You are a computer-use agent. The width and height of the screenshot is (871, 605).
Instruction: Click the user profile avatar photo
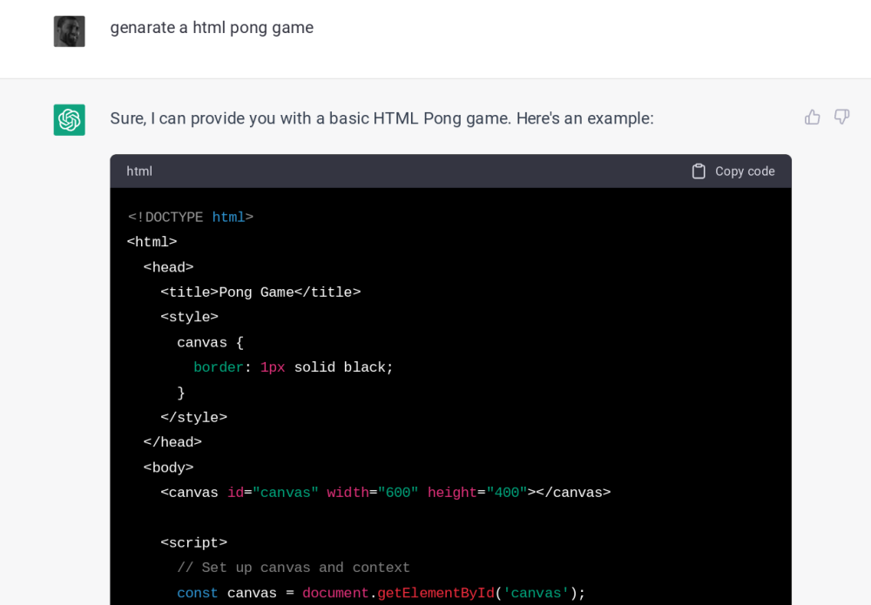click(x=70, y=31)
